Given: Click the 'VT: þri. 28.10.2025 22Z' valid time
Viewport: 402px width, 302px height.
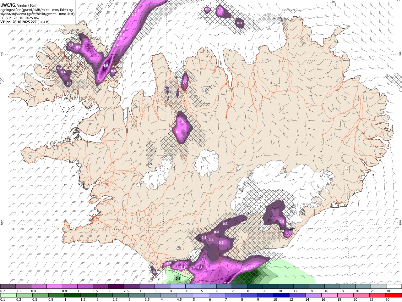Looking at the screenshot, I should (x=19, y=22).
